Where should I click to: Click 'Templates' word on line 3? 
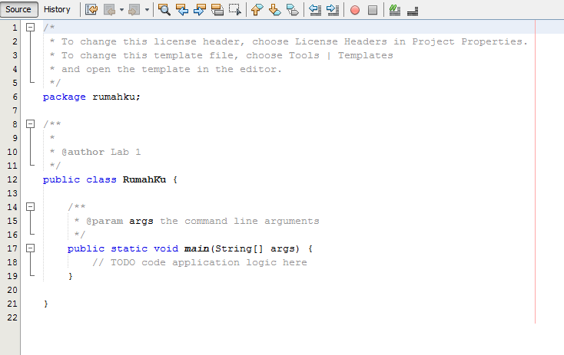[366, 56]
